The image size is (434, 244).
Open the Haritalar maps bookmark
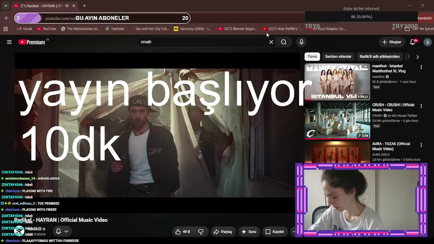[x=115, y=29]
